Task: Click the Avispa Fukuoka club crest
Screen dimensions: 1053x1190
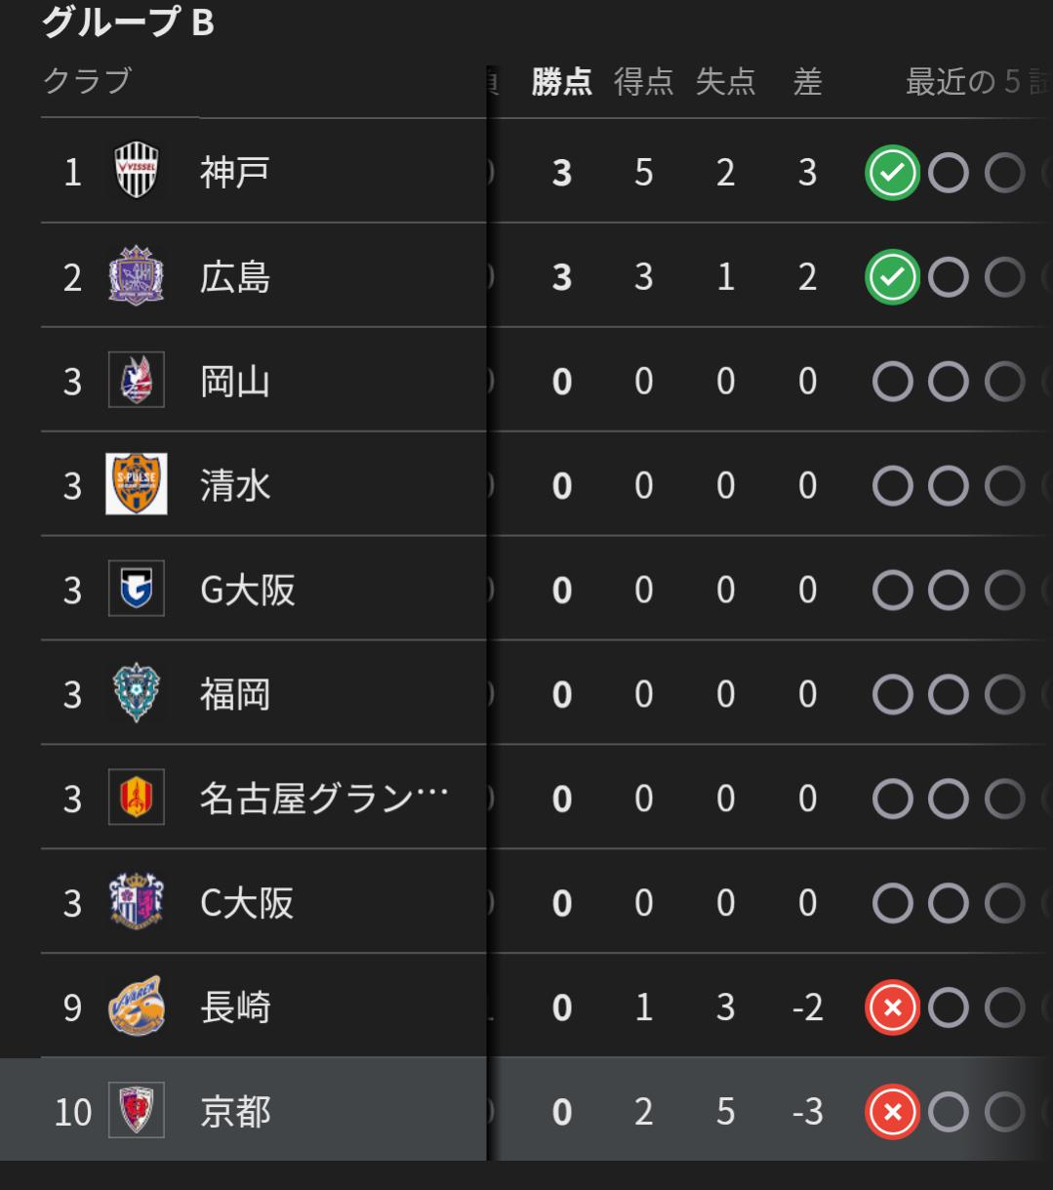Action: tap(136, 693)
